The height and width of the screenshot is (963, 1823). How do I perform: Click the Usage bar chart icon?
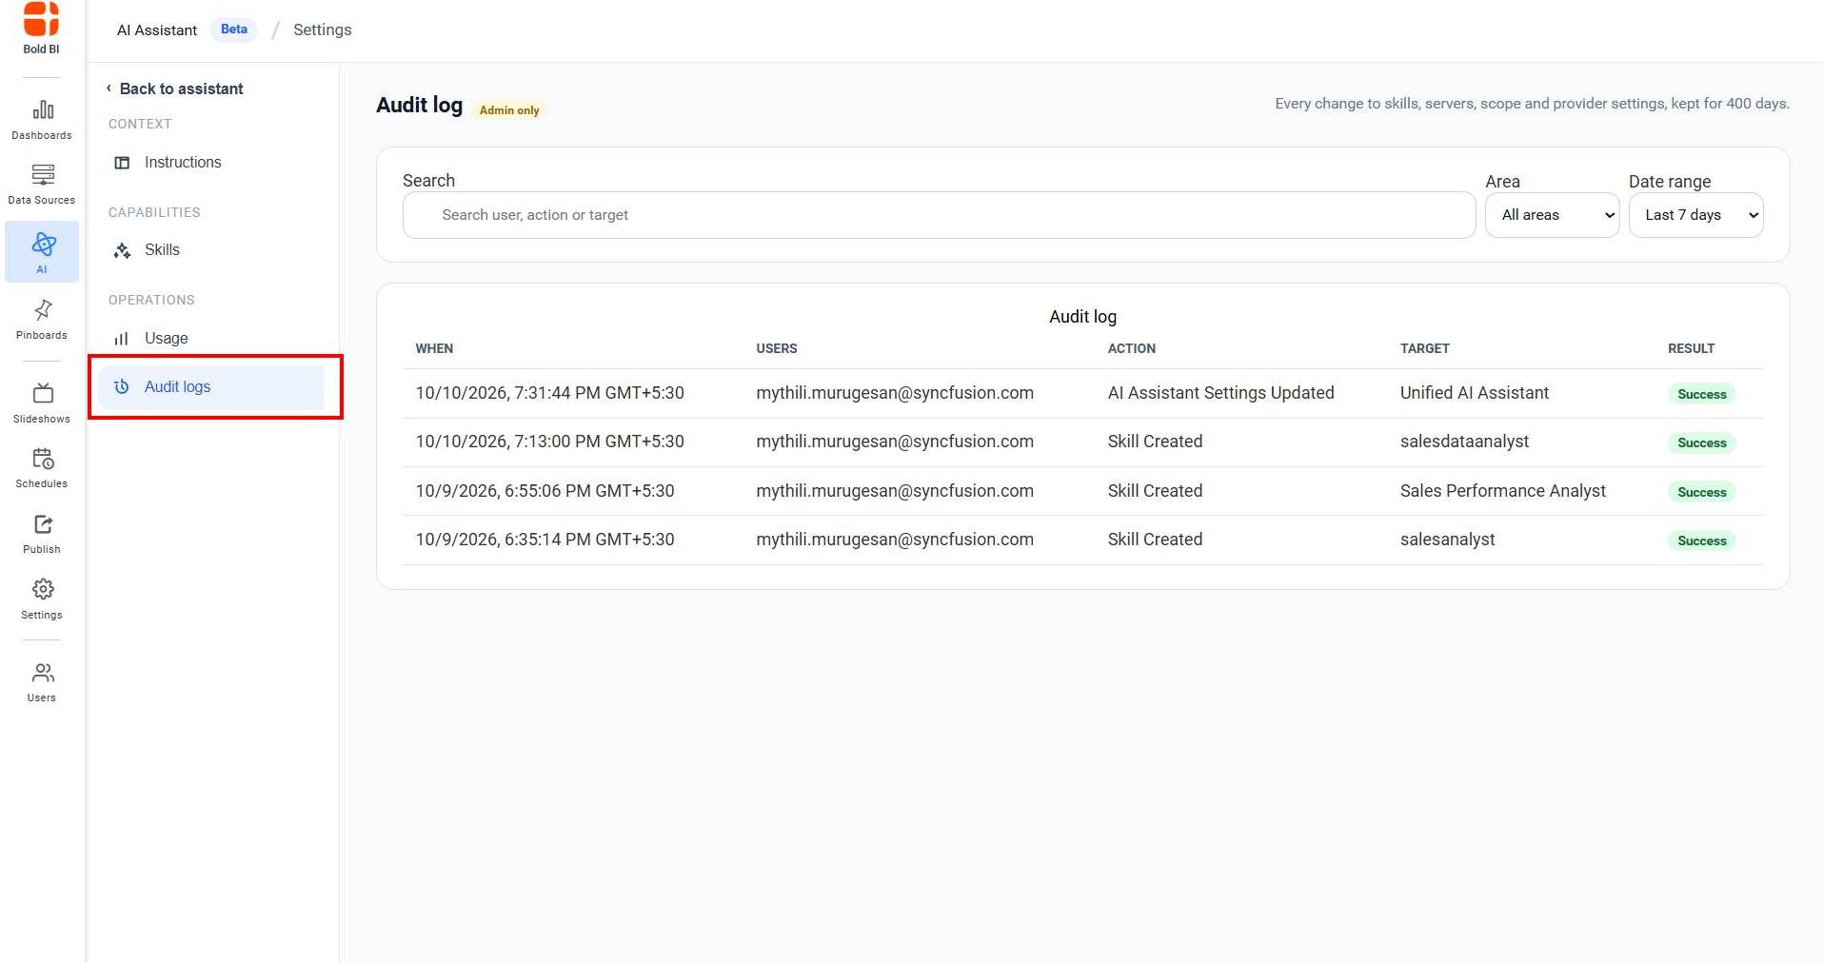click(122, 339)
